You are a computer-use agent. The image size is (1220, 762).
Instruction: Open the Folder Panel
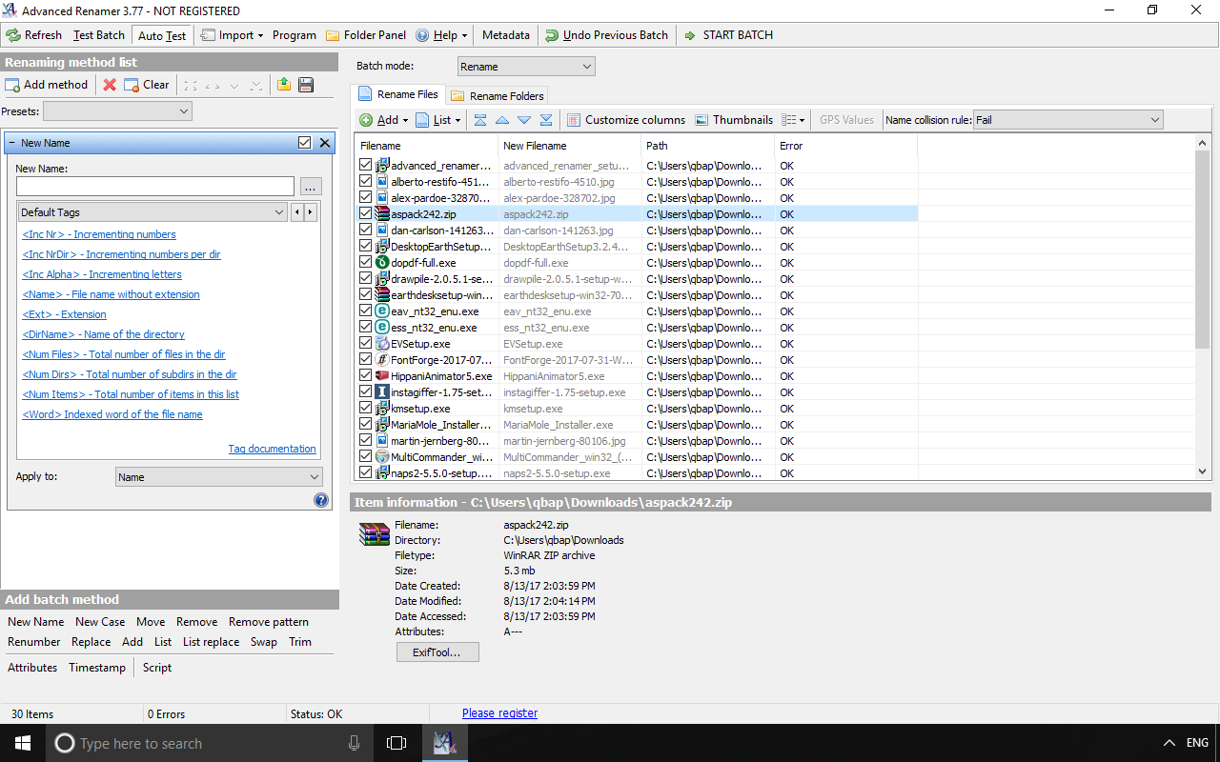(x=366, y=35)
